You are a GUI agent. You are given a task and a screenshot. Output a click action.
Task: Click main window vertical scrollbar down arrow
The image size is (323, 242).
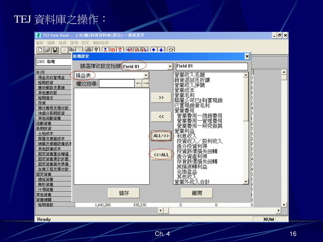284,205
